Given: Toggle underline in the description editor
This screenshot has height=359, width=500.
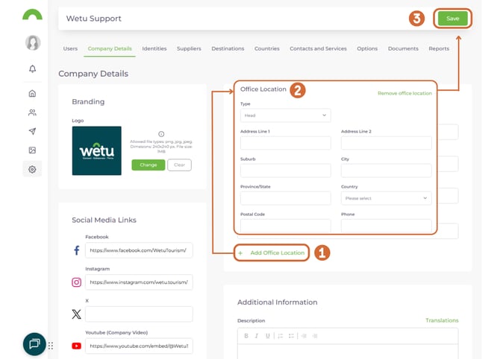Looking at the screenshot, I should [x=267, y=336].
